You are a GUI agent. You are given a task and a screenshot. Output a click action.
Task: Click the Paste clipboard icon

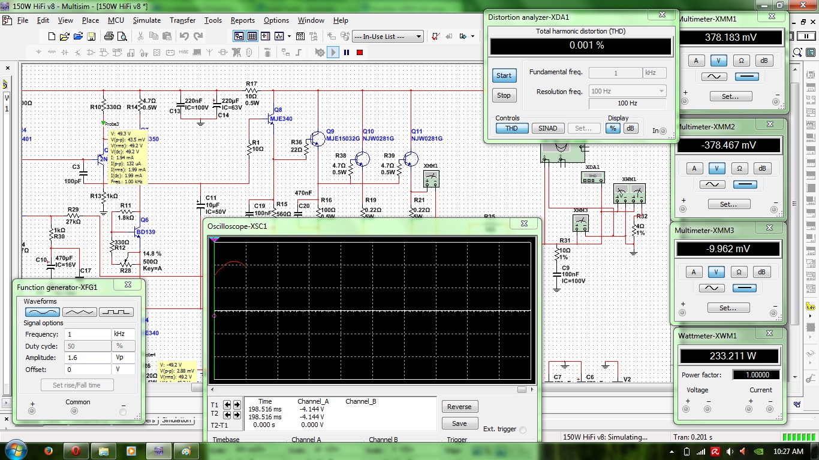(x=167, y=37)
